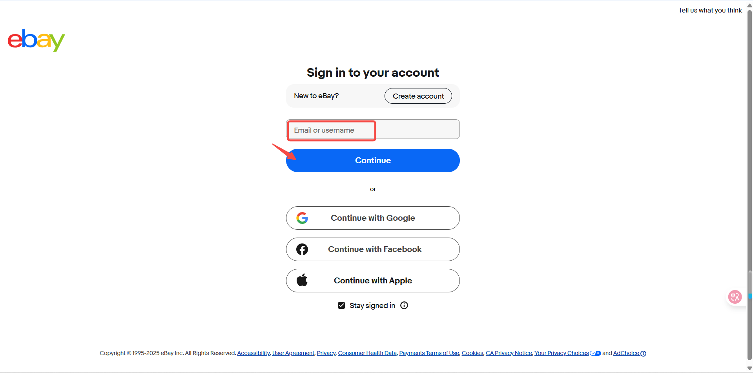The width and height of the screenshot is (753, 373).
Task: Click the AdChoice info icon
Action: click(x=643, y=353)
